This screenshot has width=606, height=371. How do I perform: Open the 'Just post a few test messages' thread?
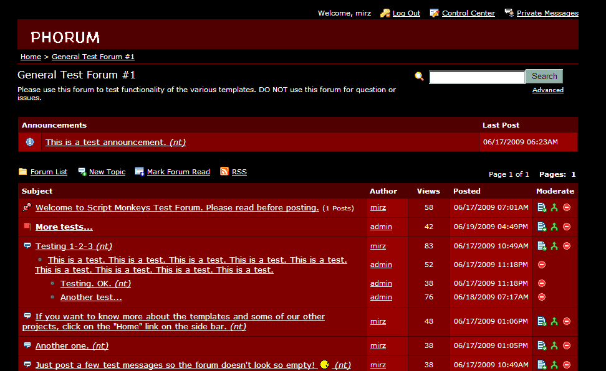(193, 365)
